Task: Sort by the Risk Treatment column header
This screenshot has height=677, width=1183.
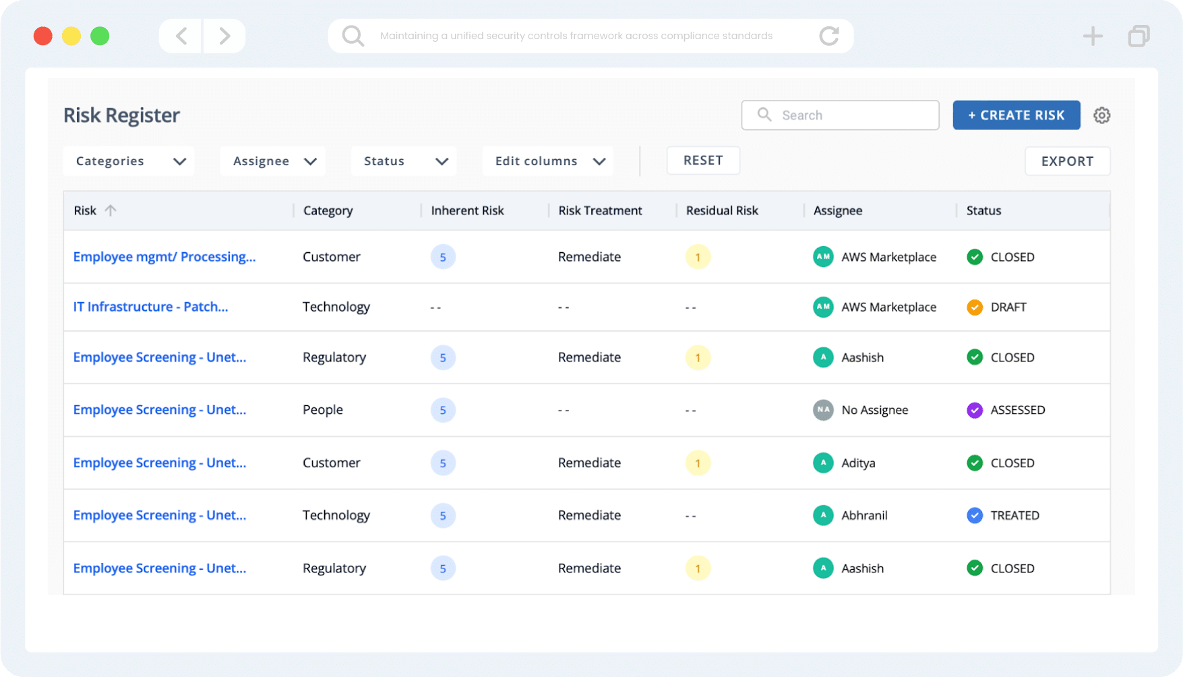Action: pyautogui.click(x=600, y=210)
